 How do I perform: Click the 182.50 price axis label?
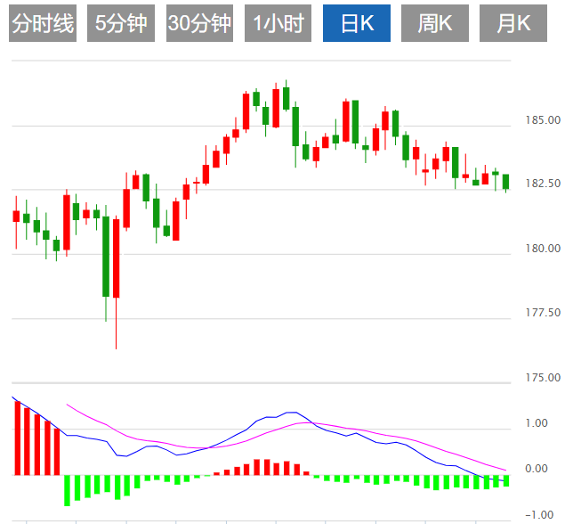[x=543, y=184]
